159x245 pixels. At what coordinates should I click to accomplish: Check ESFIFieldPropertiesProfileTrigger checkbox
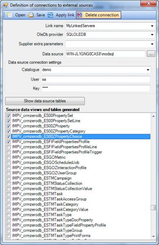(x=9, y=152)
